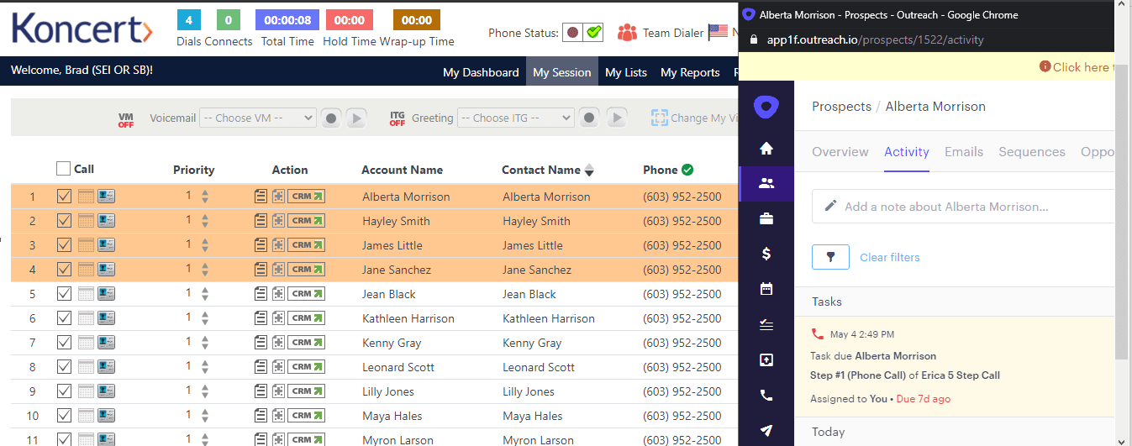
Task: Play the selected voicemail recording
Action: (356, 118)
